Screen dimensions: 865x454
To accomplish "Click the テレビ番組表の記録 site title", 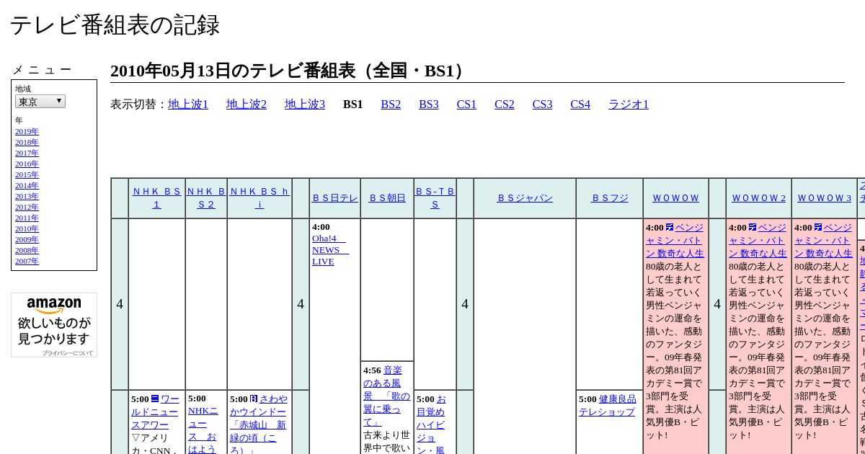I will pos(115,25).
